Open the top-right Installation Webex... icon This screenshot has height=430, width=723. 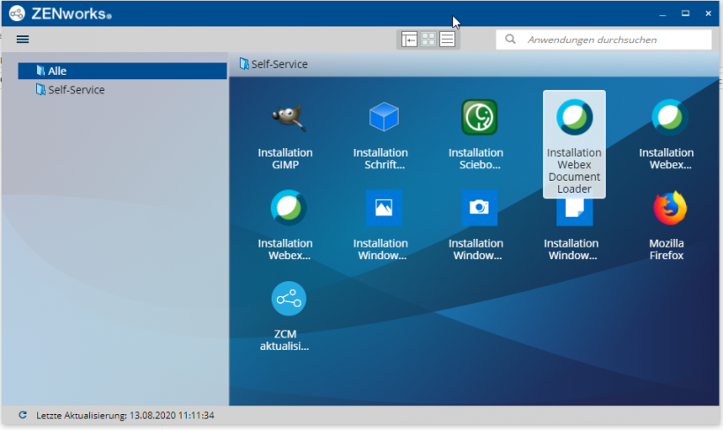click(x=669, y=117)
